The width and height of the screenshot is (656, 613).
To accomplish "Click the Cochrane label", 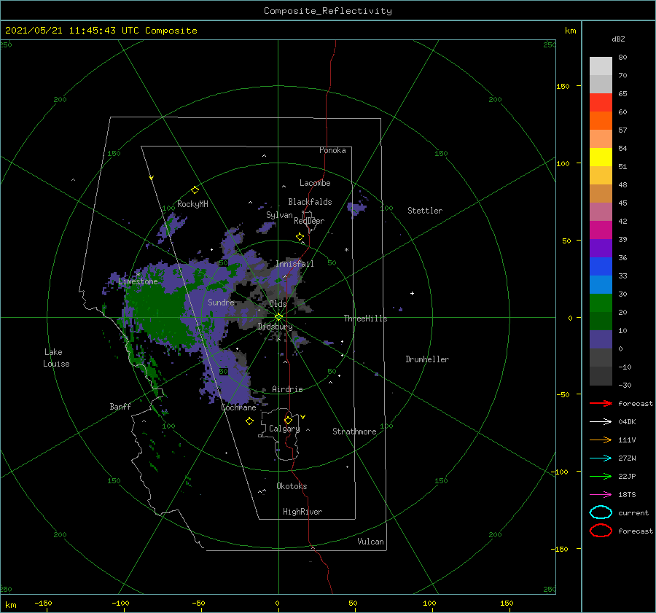I will (x=238, y=407).
